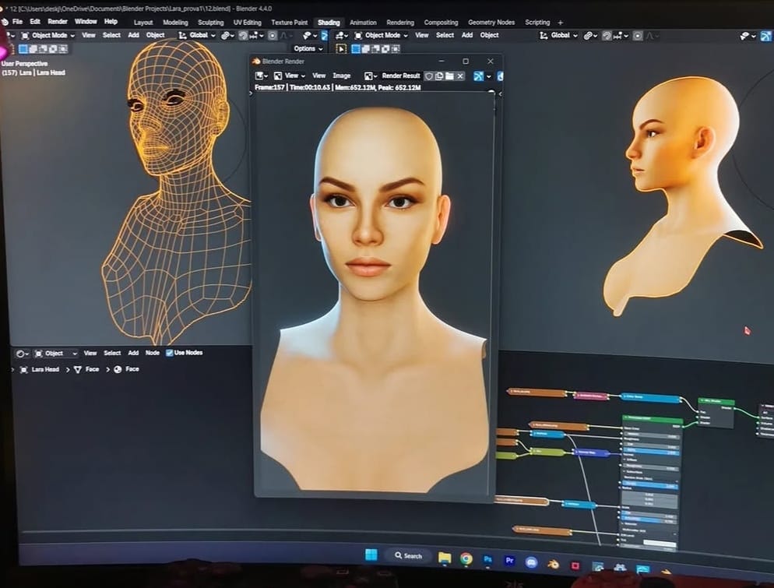Click the Mix Shader node header

click(715, 401)
